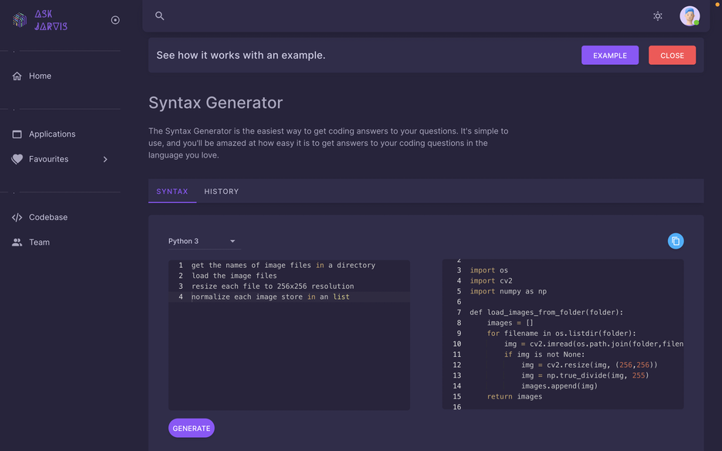Select the Favourites heart icon

coord(16,159)
